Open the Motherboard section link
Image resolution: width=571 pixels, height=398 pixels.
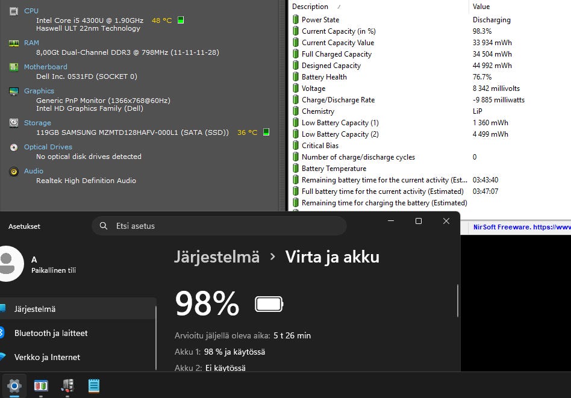coord(46,67)
